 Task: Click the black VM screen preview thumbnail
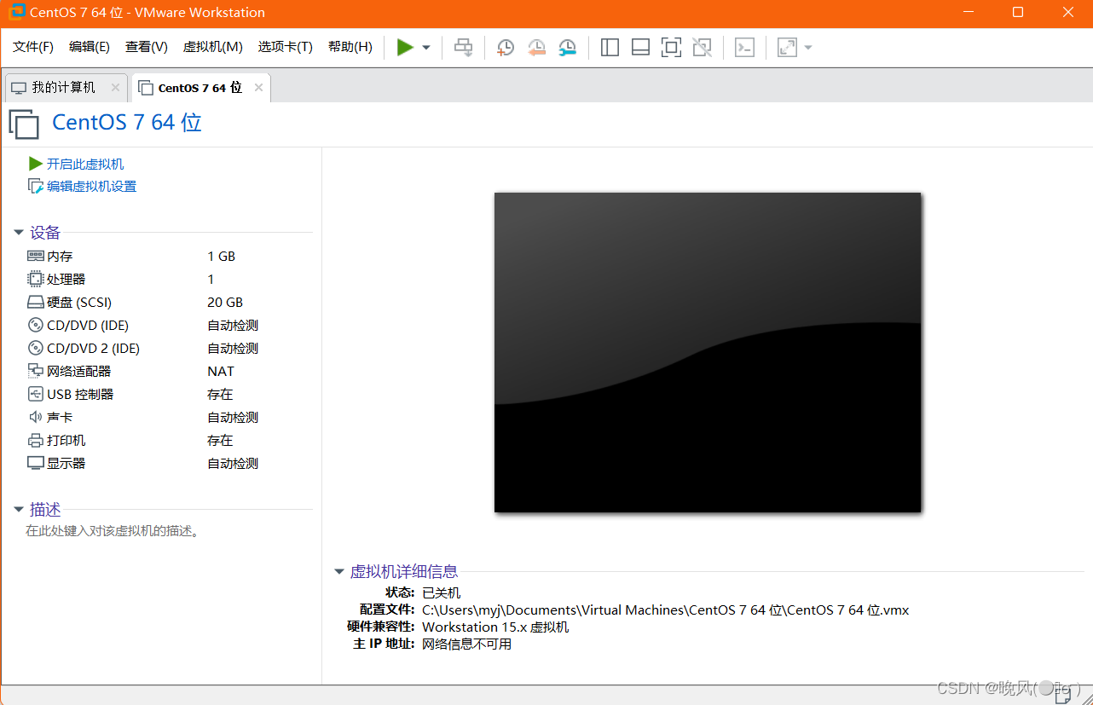coord(708,352)
